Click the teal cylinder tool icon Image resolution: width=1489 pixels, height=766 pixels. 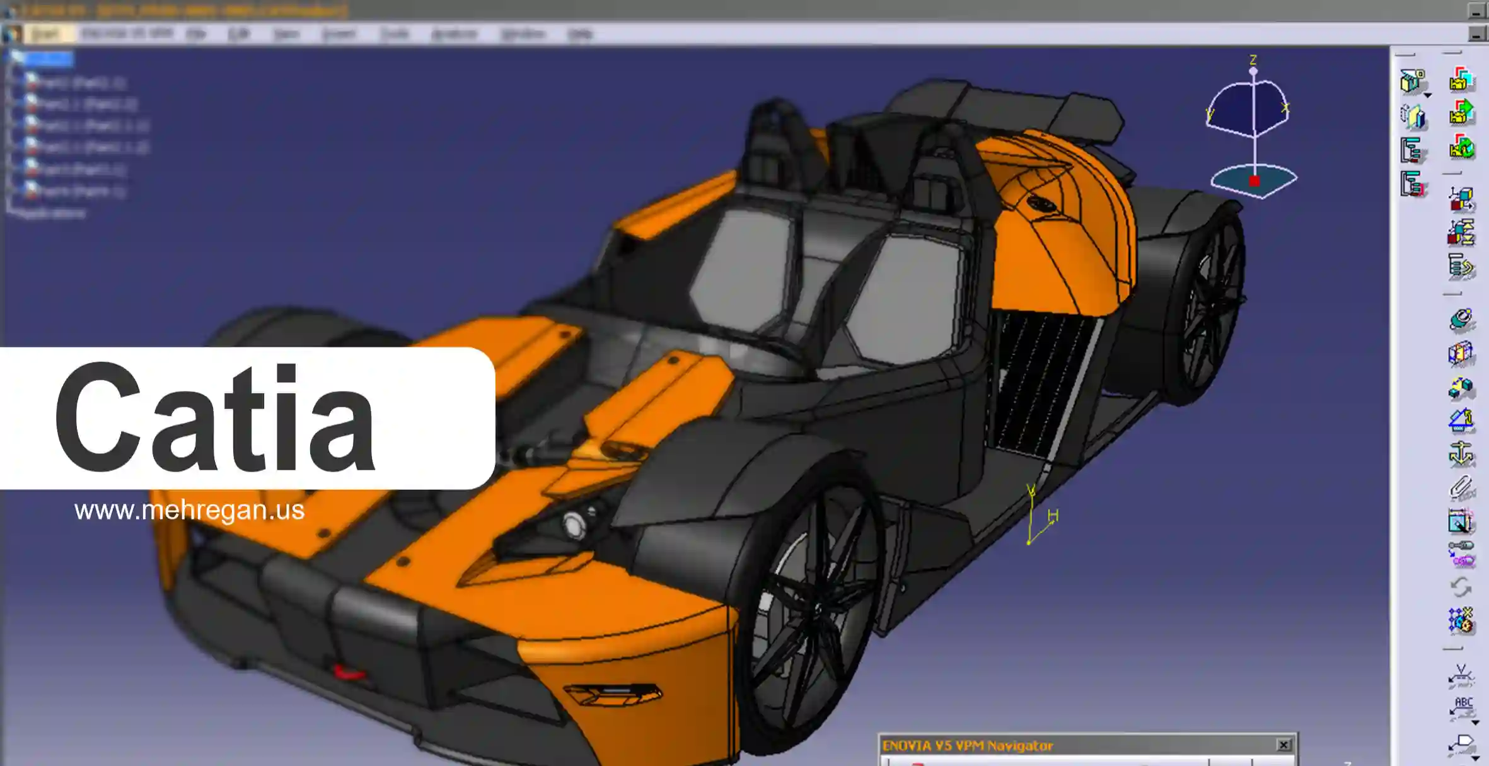coord(1461,320)
